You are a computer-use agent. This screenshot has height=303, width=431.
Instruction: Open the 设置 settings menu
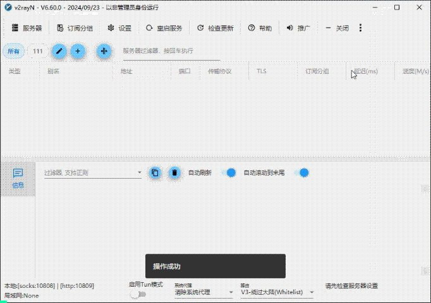pyautogui.click(x=119, y=28)
